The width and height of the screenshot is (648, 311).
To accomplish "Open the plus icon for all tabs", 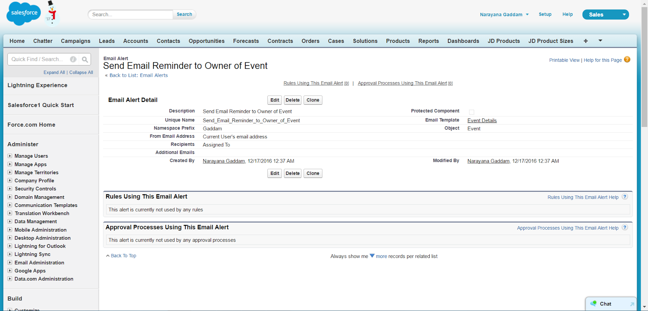I will 586,41.
